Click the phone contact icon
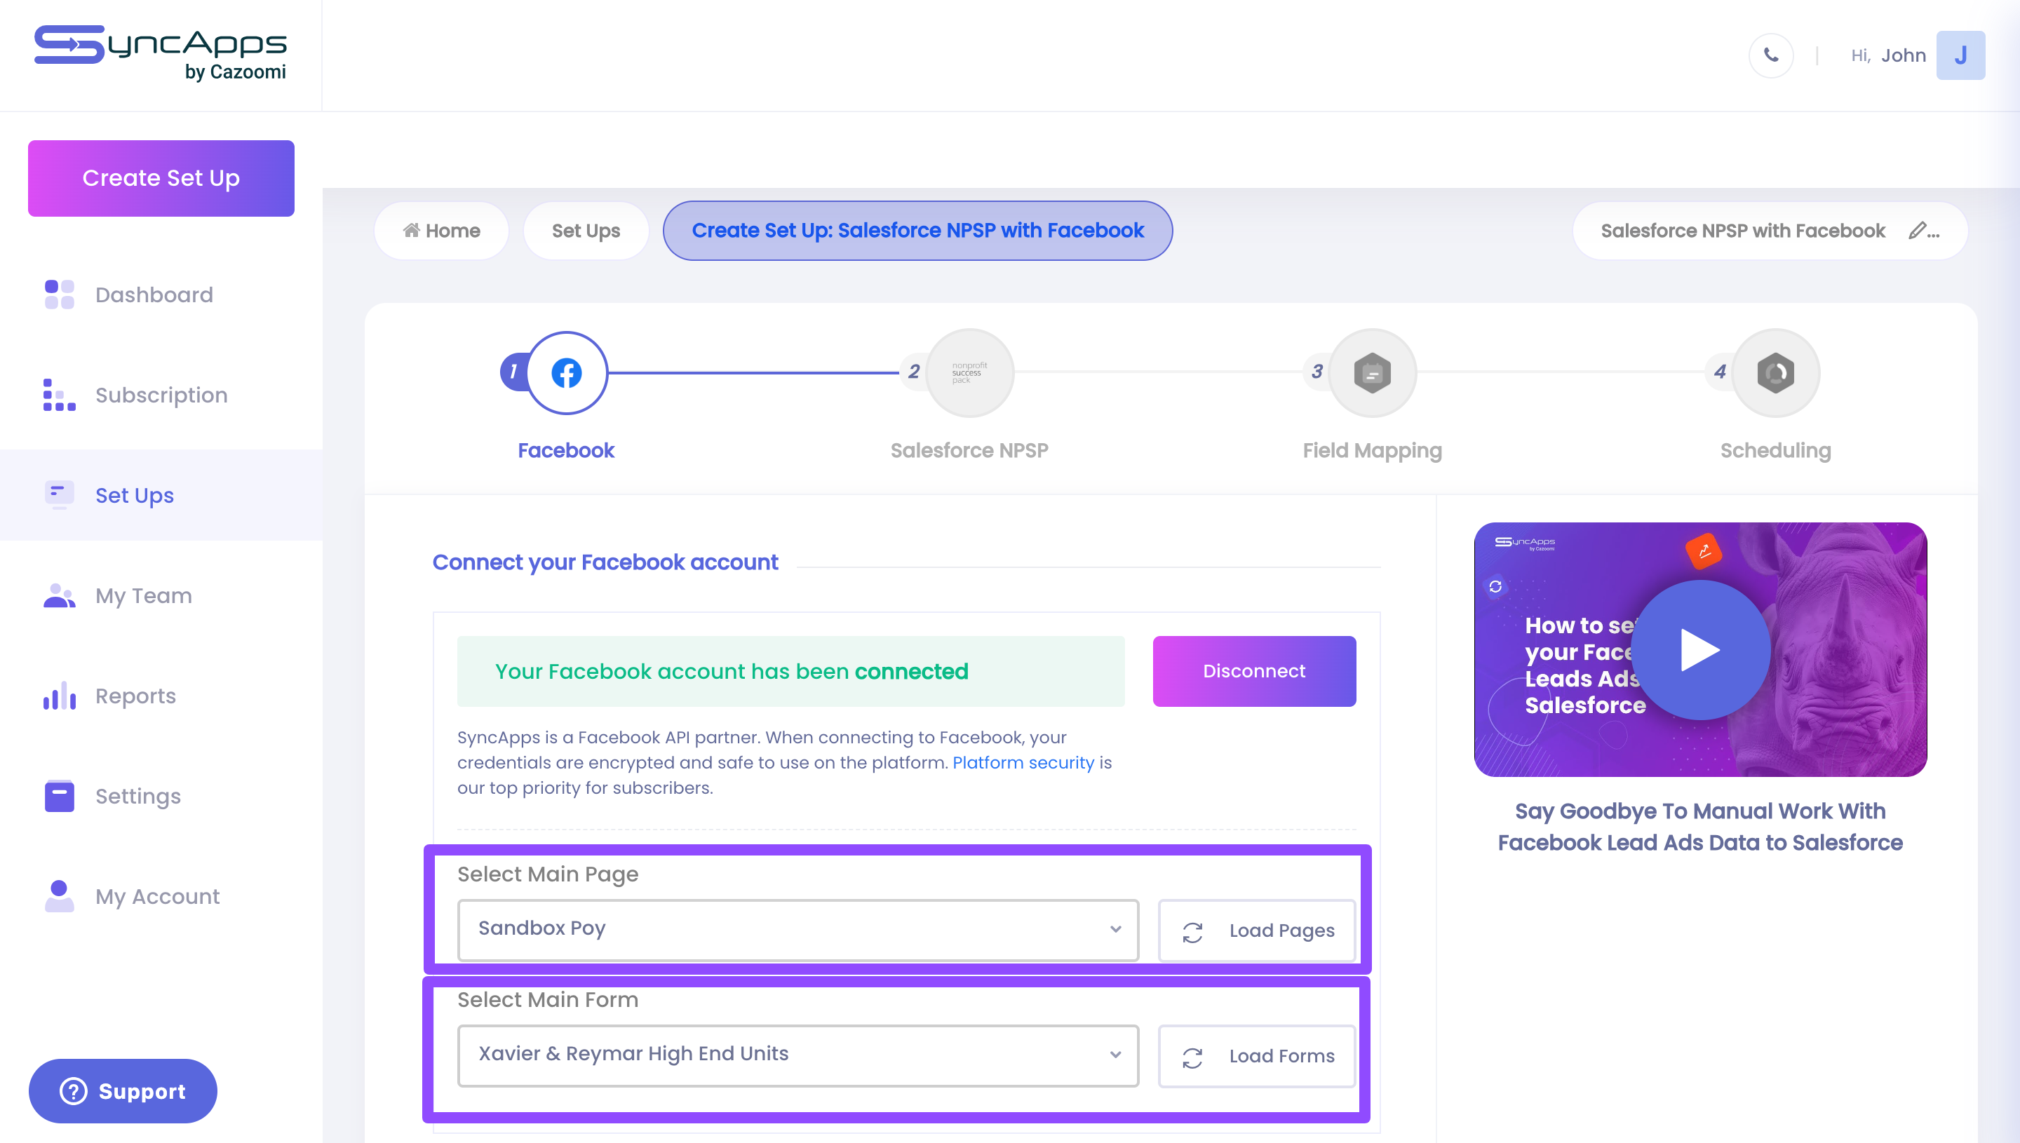Screen dimensions: 2020x1143 [x=1771, y=55]
